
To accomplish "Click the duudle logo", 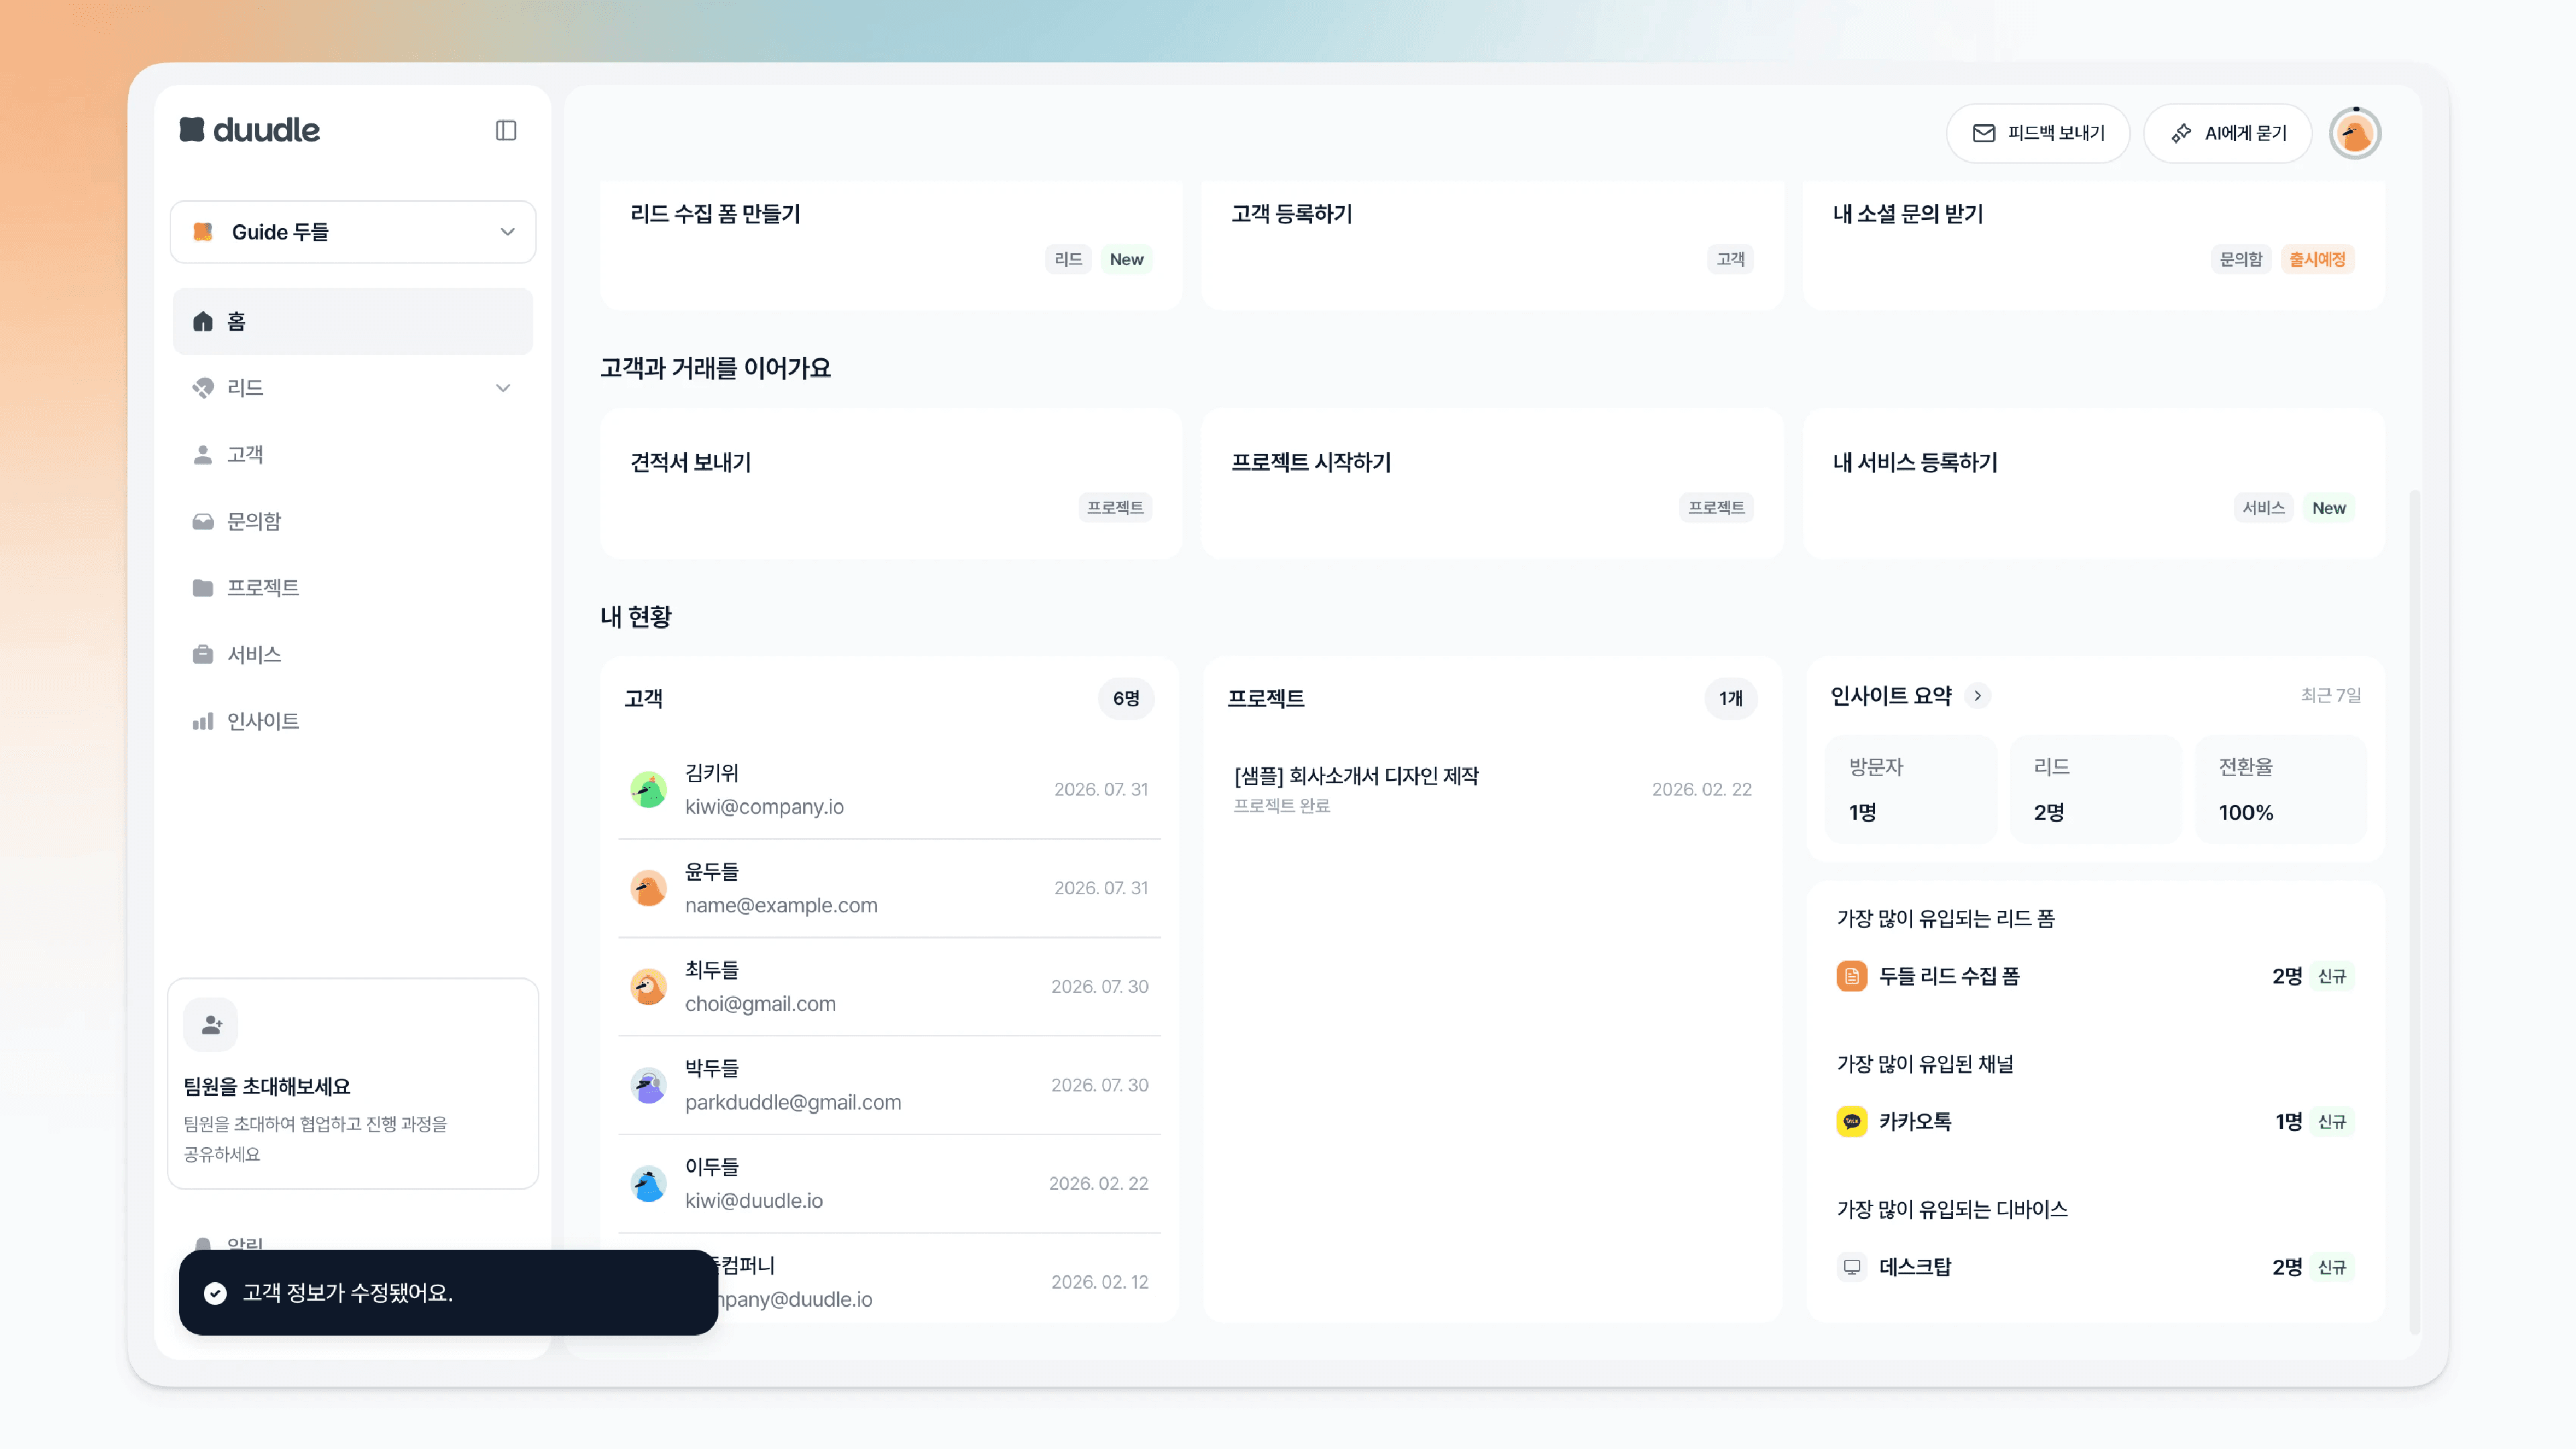I will [249, 130].
